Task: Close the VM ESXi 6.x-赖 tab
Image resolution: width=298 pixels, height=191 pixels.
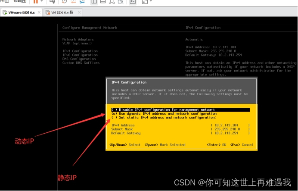Action: tap(79, 13)
